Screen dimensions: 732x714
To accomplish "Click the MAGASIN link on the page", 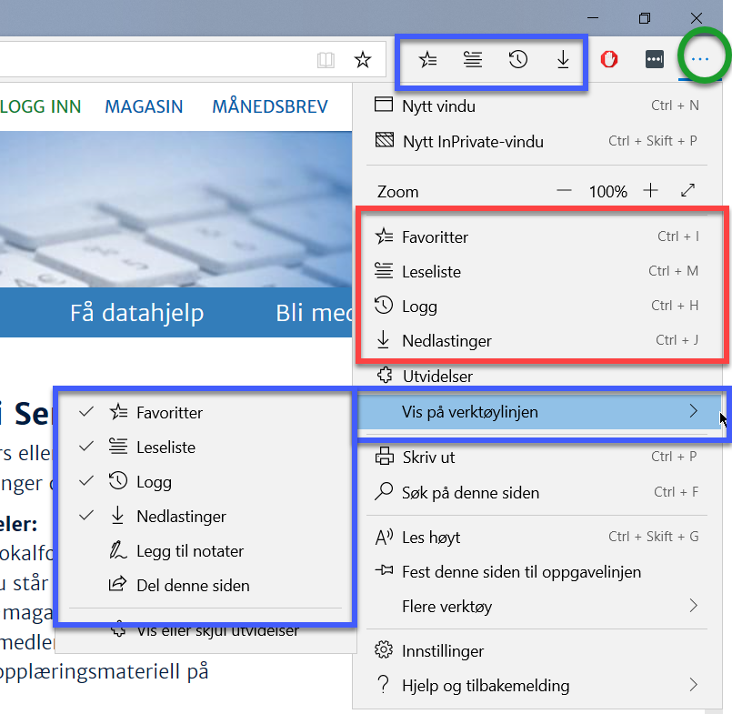I will coord(144,106).
